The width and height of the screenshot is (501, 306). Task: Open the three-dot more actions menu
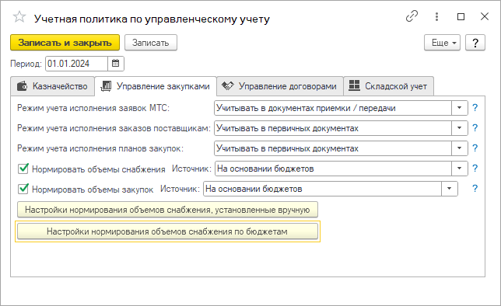pyautogui.click(x=436, y=16)
